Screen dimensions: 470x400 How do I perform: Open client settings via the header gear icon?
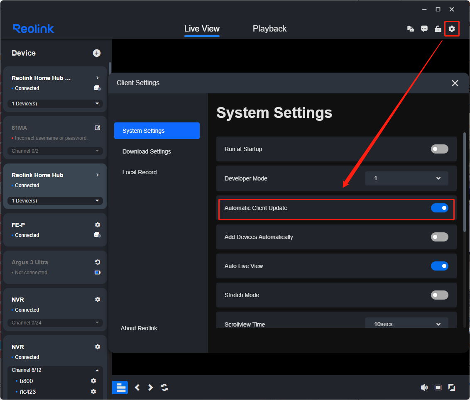click(x=452, y=29)
